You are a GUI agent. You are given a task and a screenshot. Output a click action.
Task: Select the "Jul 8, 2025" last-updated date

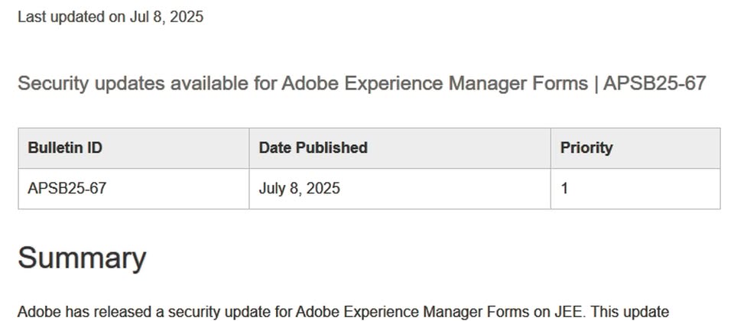167,17
